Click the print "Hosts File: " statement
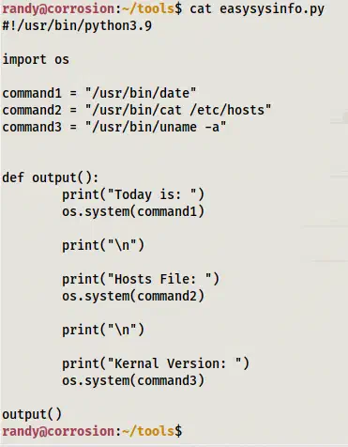The width and height of the screenshot is (348, 447). [x=141, y=279]
